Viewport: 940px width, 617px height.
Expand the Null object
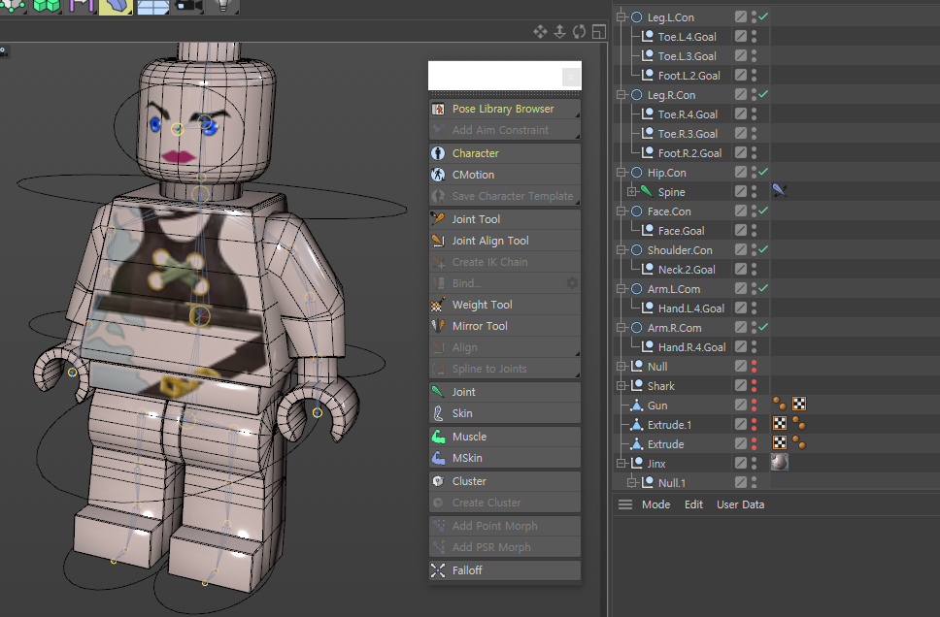click(621, 366)
